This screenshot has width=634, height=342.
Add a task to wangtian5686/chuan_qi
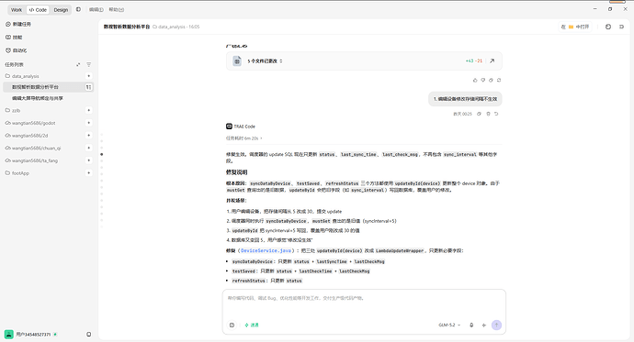tap(88, 148)
